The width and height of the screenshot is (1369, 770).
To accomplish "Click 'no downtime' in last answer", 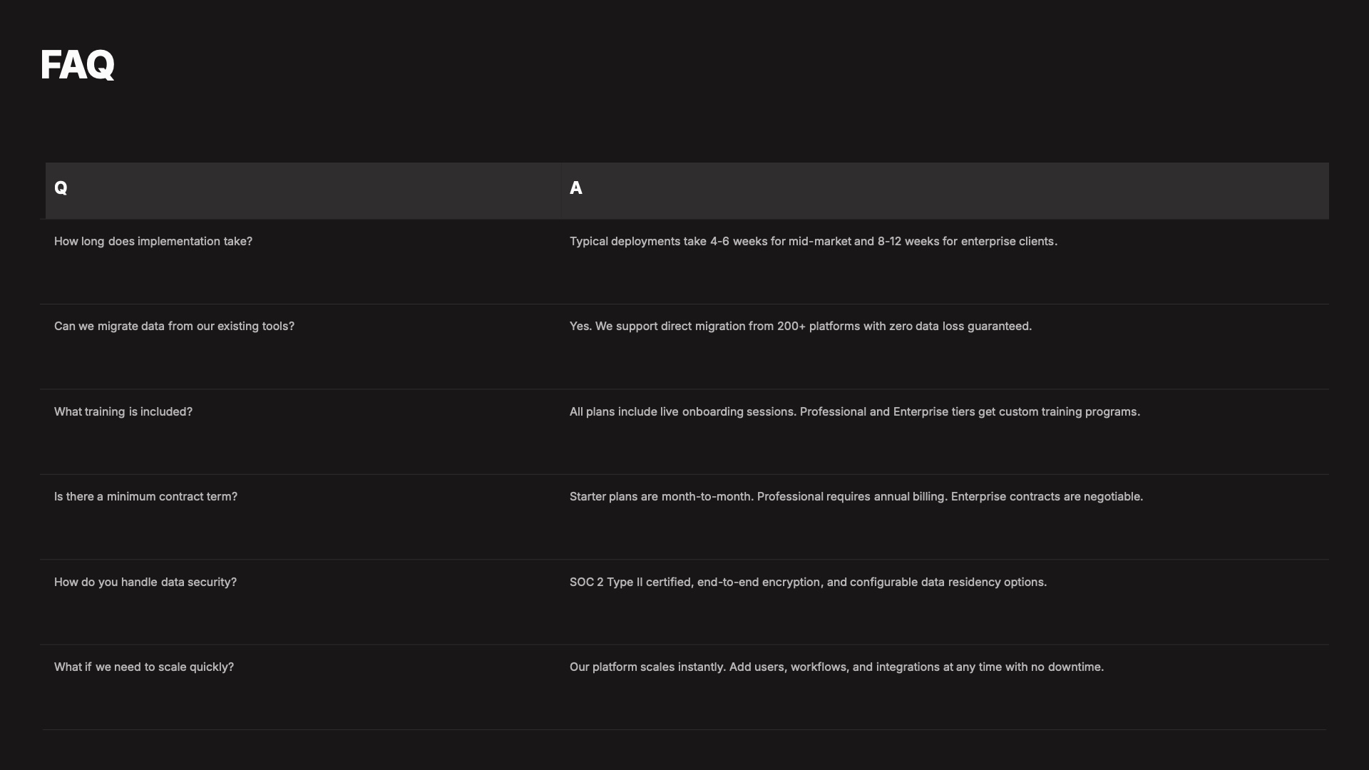I will pos(1067,667).
